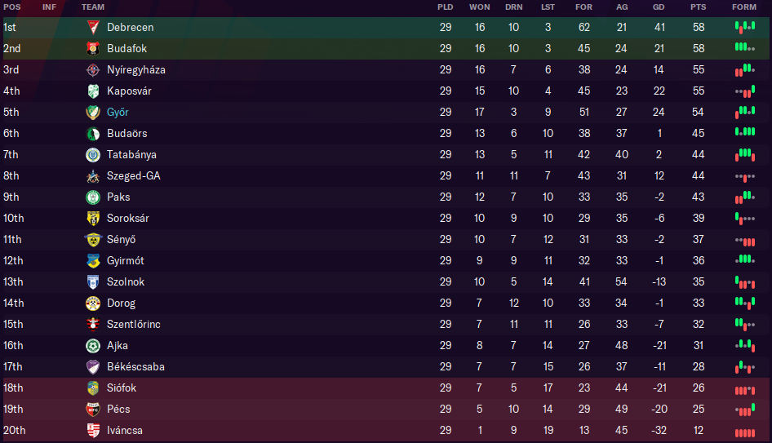This screenshot has width=772, height=443.
Task: Click the Budafok club crest
Action: tap(93, 48)
